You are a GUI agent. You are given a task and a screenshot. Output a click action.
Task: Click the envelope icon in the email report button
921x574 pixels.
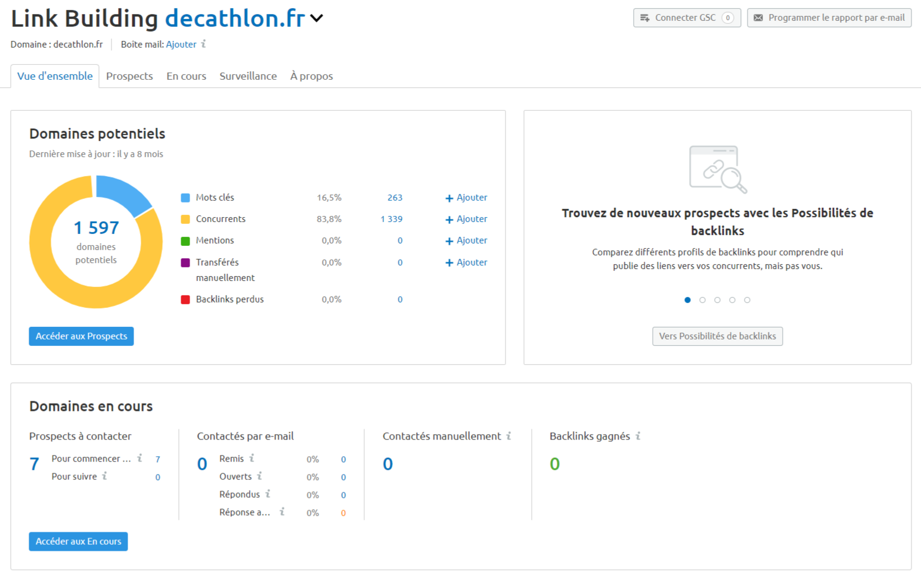pos(758,18)
